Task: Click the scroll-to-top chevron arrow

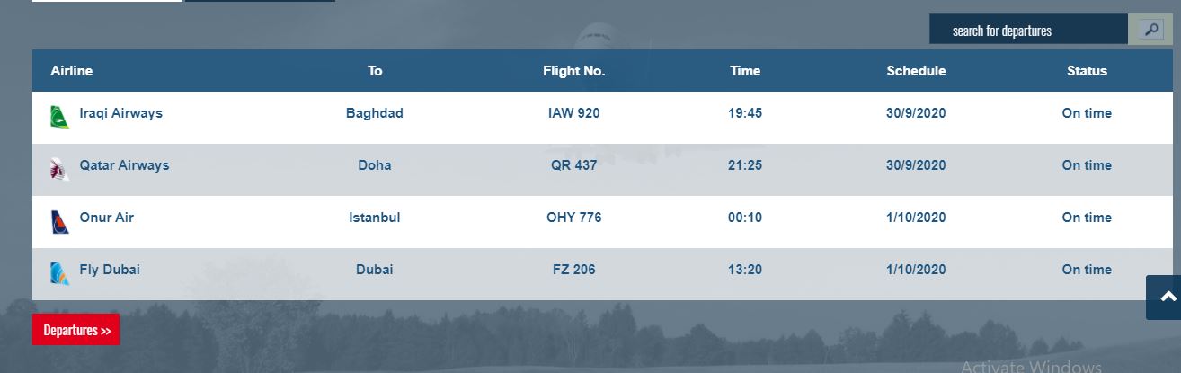Action: coord(1168,298)
